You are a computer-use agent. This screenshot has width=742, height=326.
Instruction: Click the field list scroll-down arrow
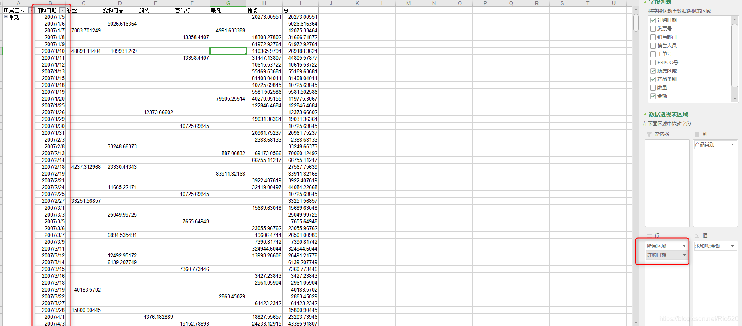pos(735,99)
